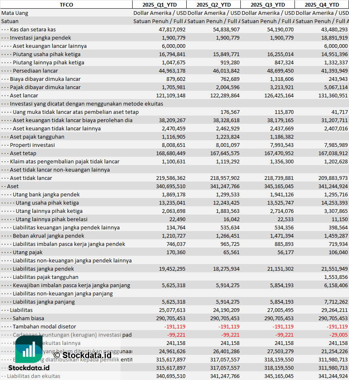Click the Stockdata.id bar chart logo icon
The image size is (349, 380).
(x=29, y=349)
